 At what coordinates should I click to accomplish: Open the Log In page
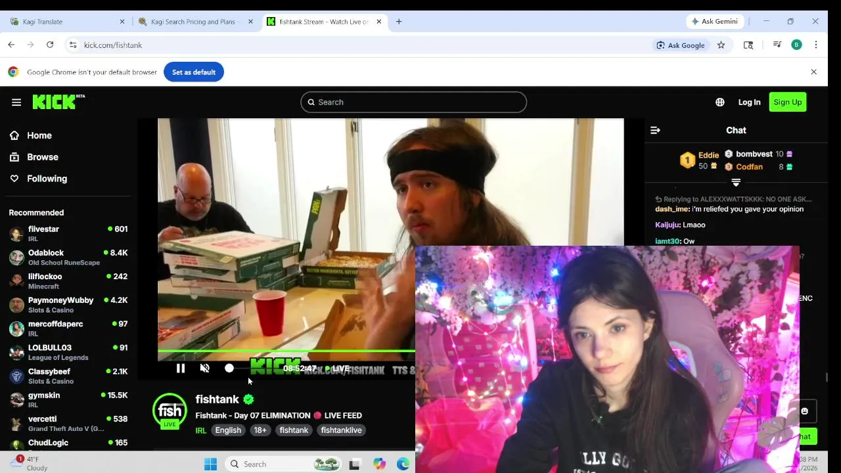tap(749, 102)
